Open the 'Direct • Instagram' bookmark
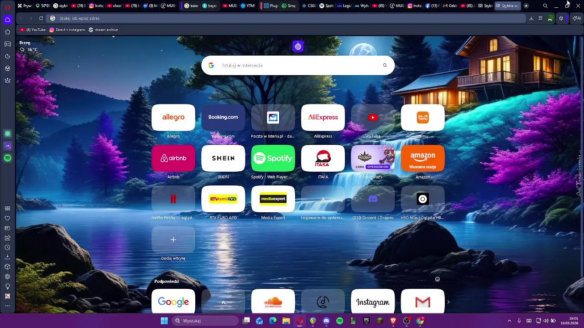The image size is (584, 328). coord(67,30)
